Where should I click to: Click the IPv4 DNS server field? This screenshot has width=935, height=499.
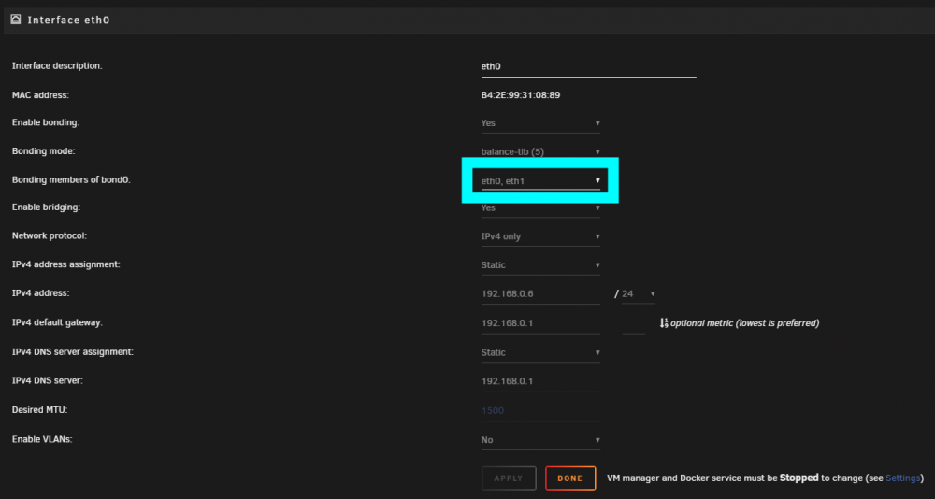[x=540, y=381]
